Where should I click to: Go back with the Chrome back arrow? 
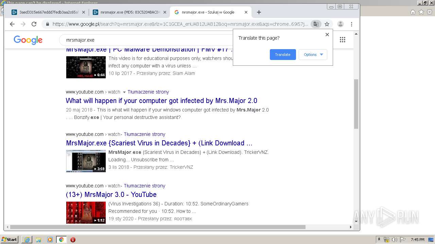(12, 24)
